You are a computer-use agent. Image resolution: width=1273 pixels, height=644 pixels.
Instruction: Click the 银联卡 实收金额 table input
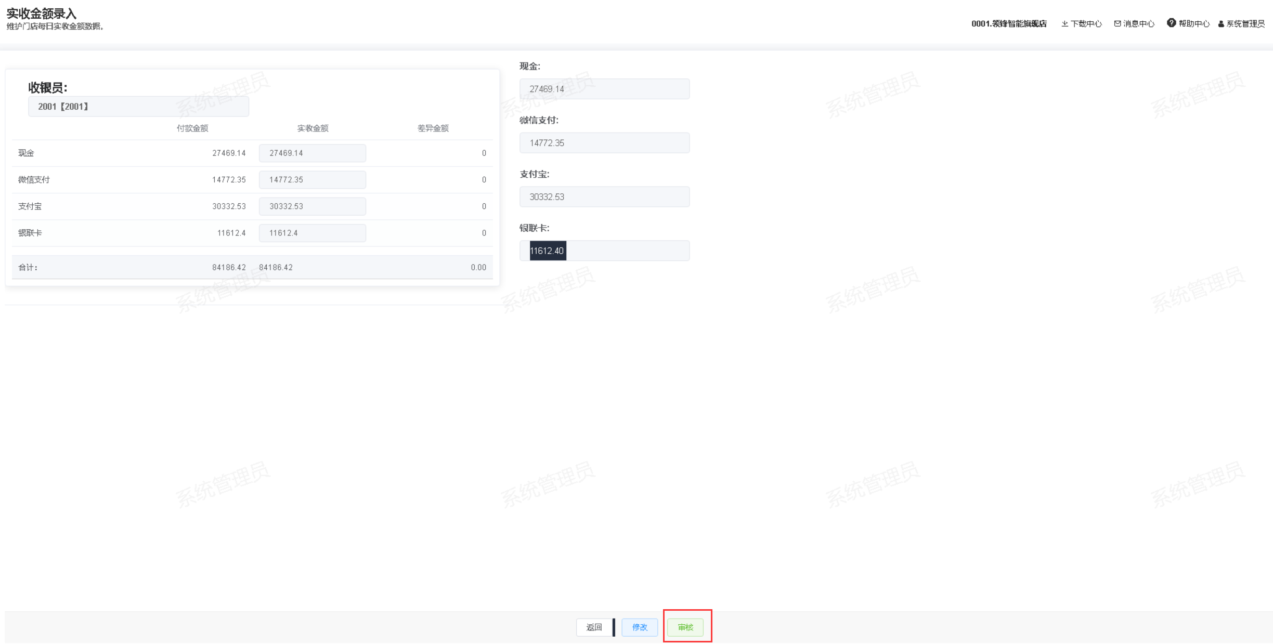tap(312, 233)
